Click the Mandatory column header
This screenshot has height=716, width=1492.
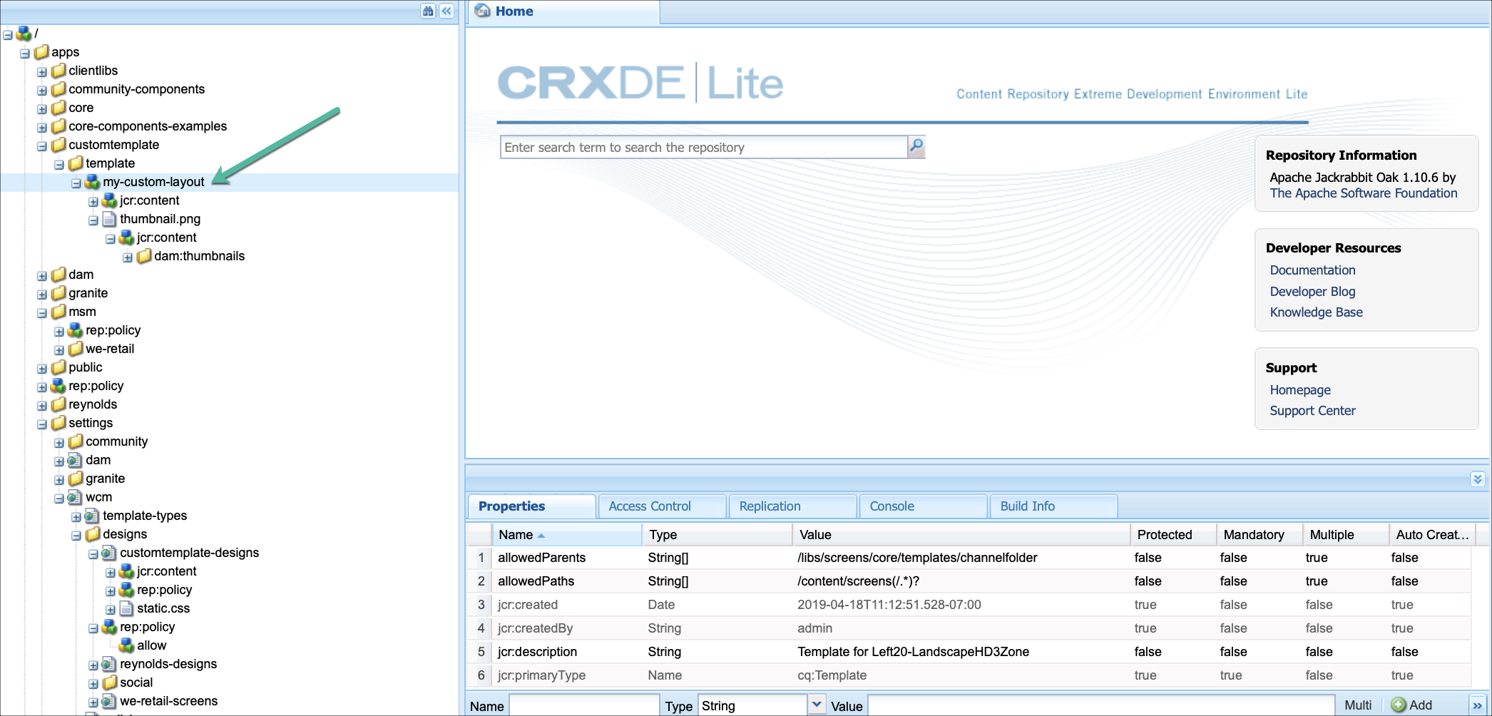[1259, 535]
